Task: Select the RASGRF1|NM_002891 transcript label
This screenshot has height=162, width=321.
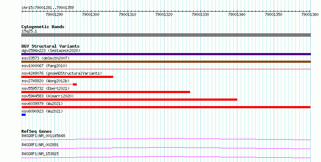Action: click(40, 145)
